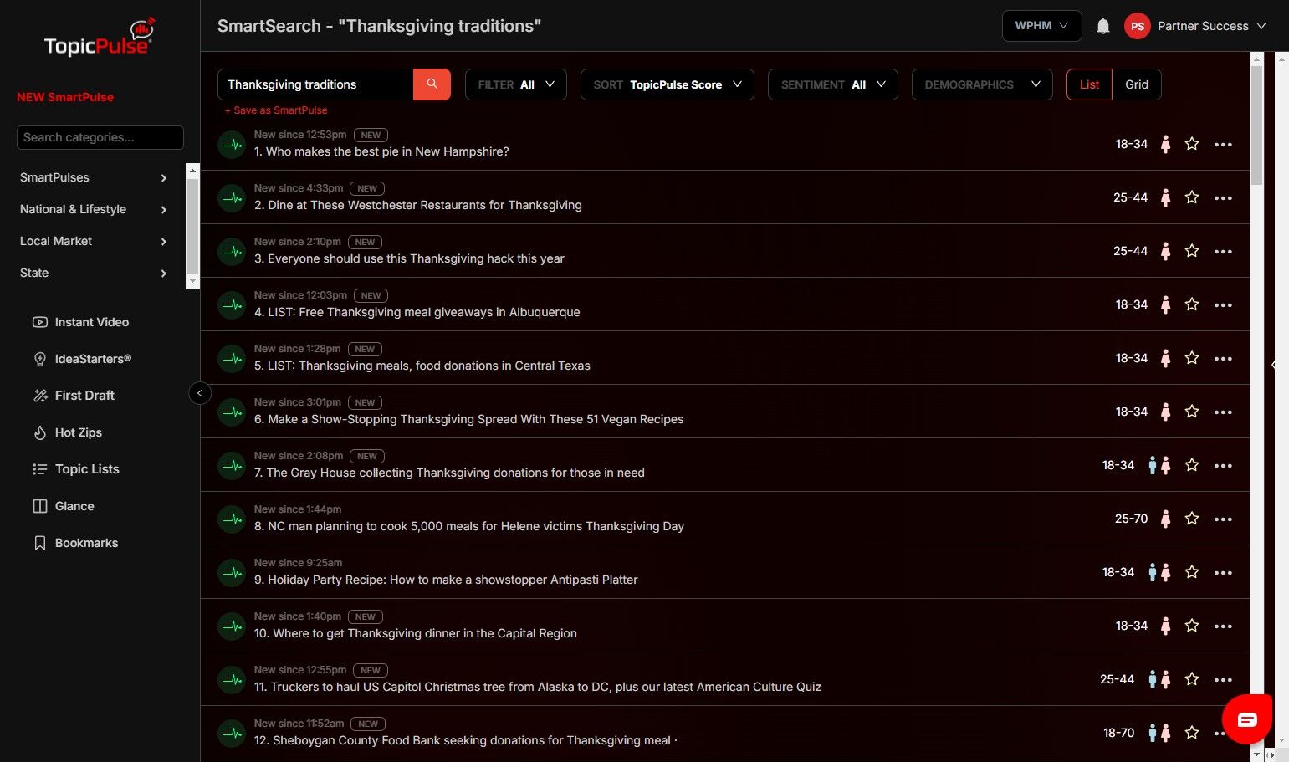The image size is (1289, 762).
Task: Open more options for Capitol Christmas tree story
Action: tap(1223, 680)
